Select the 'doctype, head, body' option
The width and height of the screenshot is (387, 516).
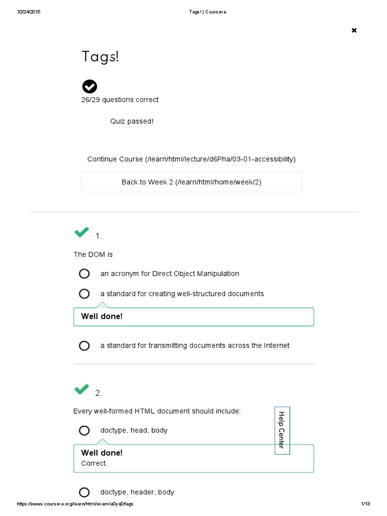pyautogui.click(x=84, y=430)
